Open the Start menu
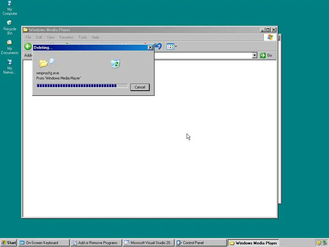Viewport: 329px width, 247px height. 8,243
